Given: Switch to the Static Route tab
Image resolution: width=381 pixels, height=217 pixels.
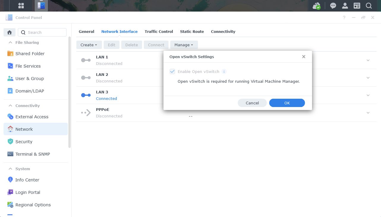Looking at the screenshot, I should 192,31.
